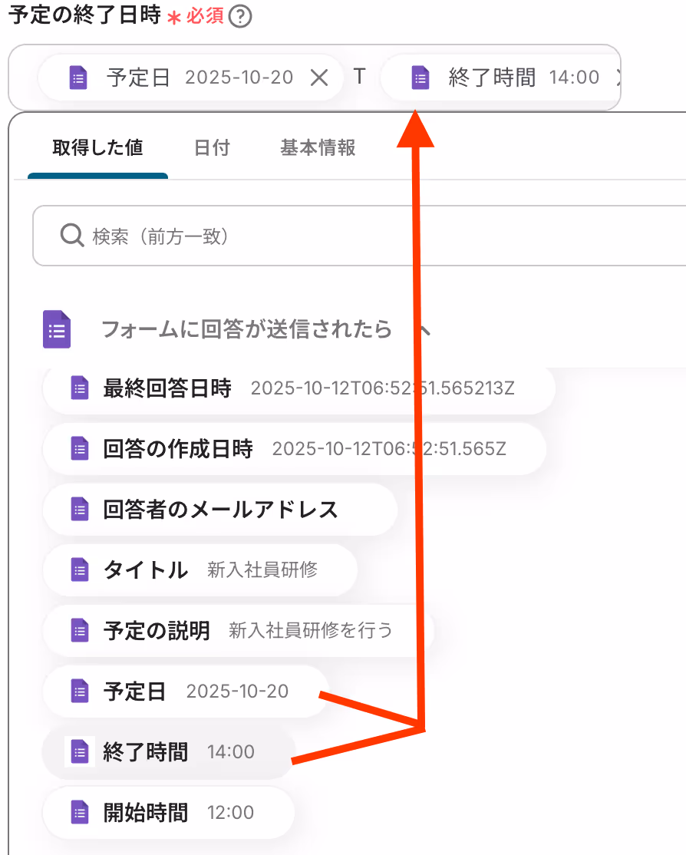This screenshot has height=855, width=686.
Task: Select タイトル 新入社員研修 value
Action: [200, 569]
